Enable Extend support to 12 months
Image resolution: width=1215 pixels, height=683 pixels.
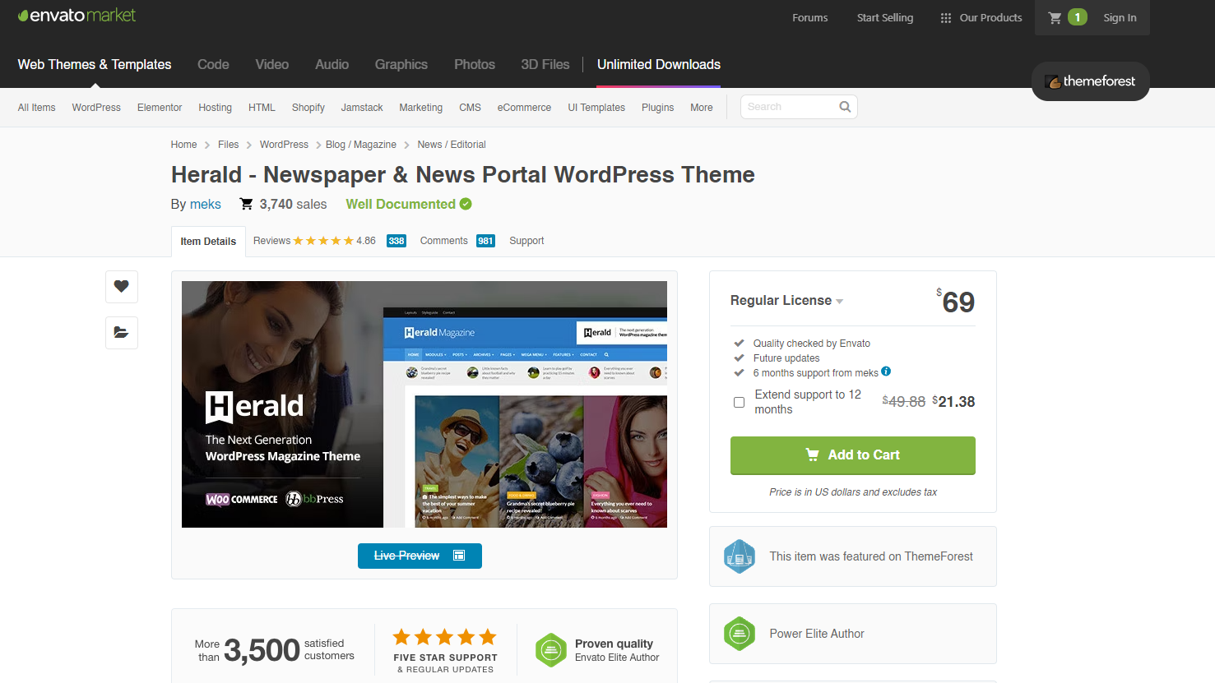pyautogui.click(x=739, y=402)
